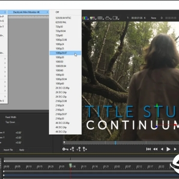The height and width of the screenshot is (179, 179).
Task: Select the 720p59.94 output format
Action: 65,31
